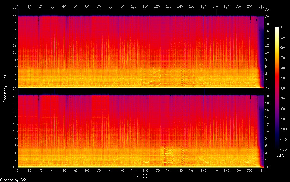This screenshot has width=290, height=182.
Task: Click the 50 tick label on the bottom time axis
Action: (x=76, y=171)
